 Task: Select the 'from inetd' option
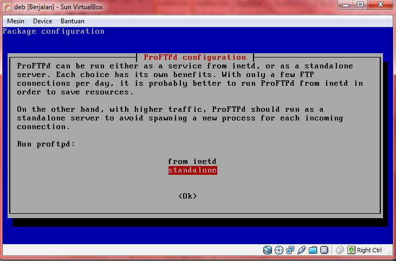[192, 161]
